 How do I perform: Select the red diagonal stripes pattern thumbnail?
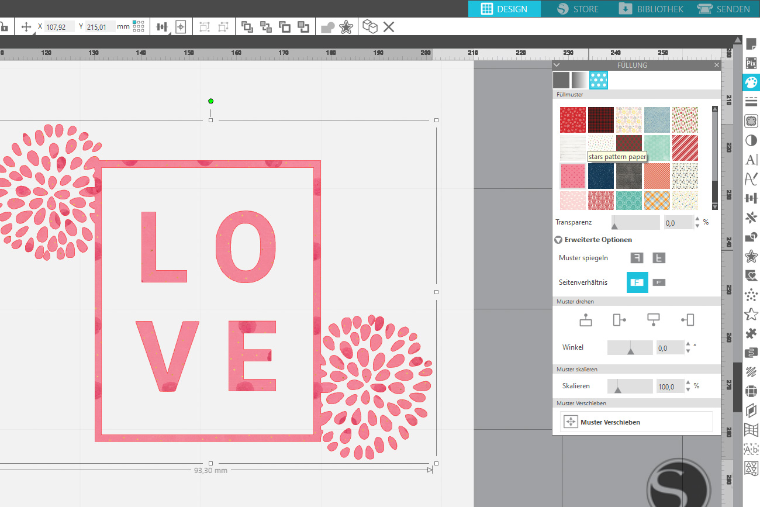685,148
